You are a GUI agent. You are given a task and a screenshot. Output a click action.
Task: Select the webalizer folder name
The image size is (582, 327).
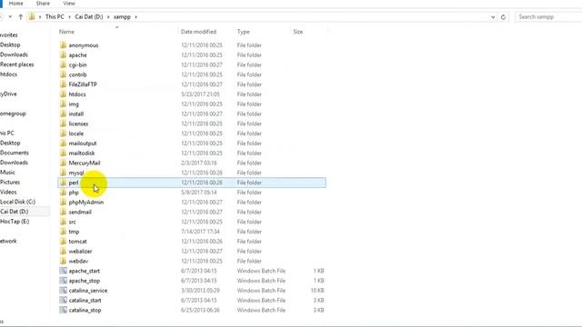[80, 252]
